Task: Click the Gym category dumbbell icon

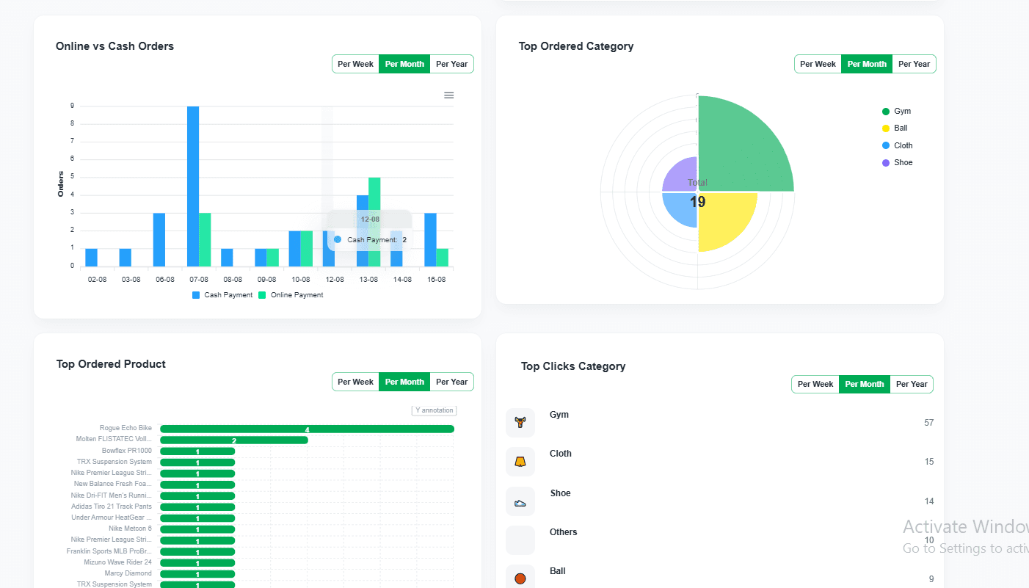Action: (520, 423)
